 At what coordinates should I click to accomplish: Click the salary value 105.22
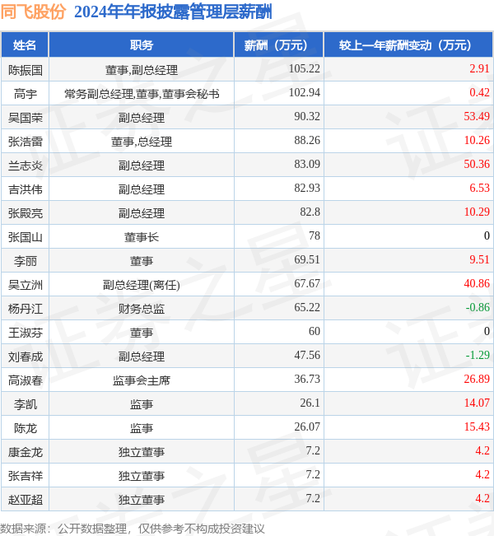click(x=305, y=68)
